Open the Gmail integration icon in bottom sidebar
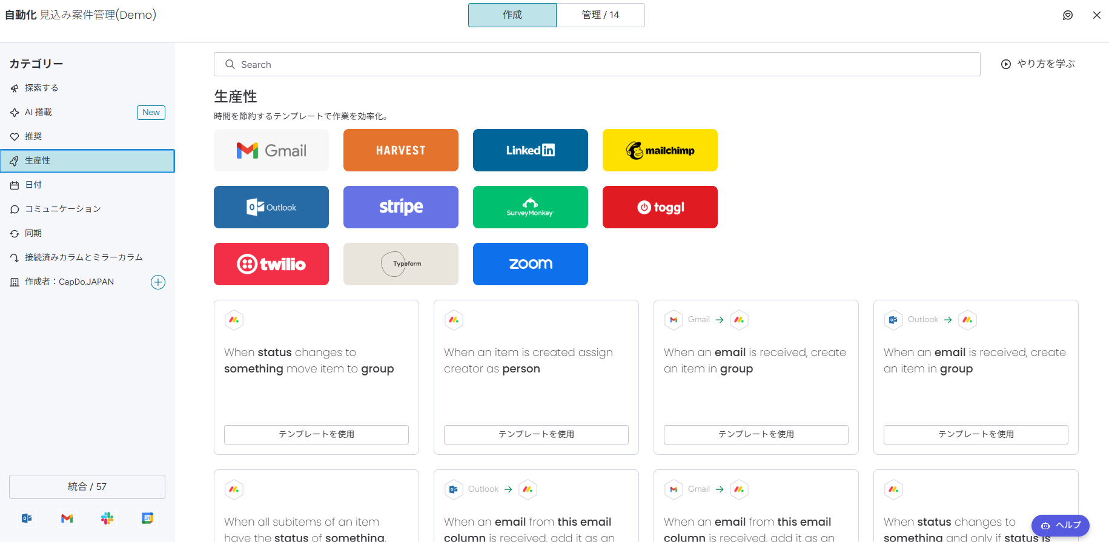The height and width of the screenshot is (542, 1109). (x=67, y=518)
